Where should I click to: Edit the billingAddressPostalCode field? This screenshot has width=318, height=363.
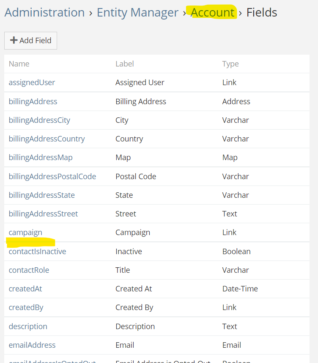(x=52, y=177)
